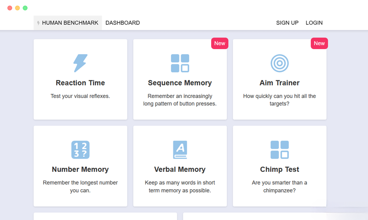This screenshot has width=368, height=220.
Task: Open the Human Benchmark home tab
Action: pyautogui.click(x=70, y=23)
